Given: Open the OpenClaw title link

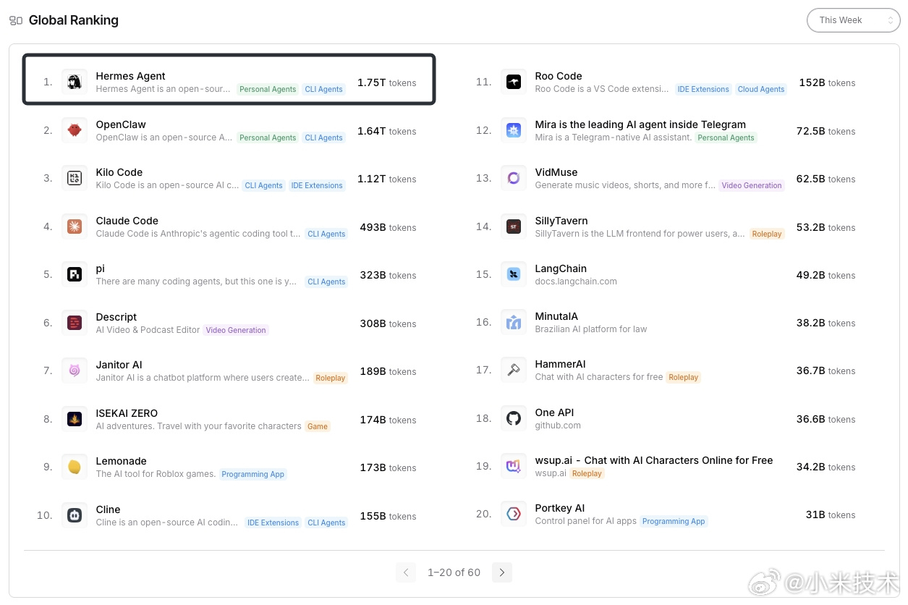Looking at the screenshot, I should (121, 124).
